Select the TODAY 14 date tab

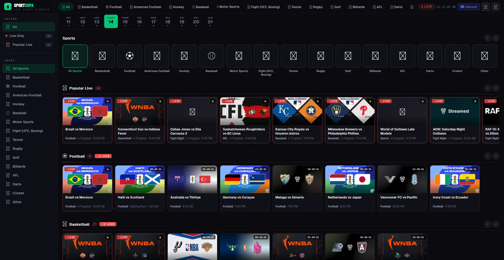(111, 21)
